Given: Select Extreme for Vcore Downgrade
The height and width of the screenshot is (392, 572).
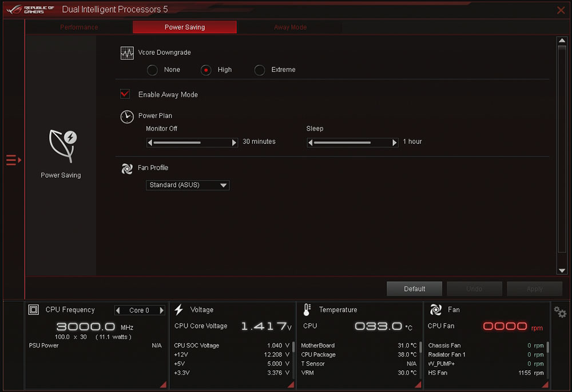Looking at the screenshot, I should point(259,70).
